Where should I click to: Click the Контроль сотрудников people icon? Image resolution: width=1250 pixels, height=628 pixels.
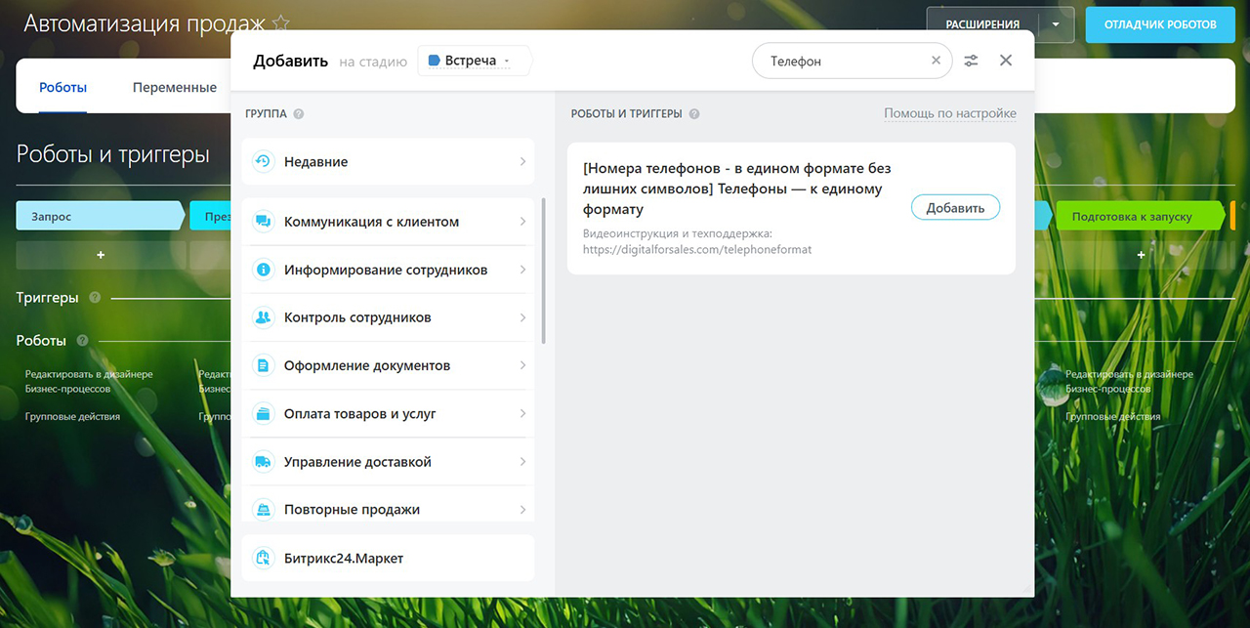point(262,317)
